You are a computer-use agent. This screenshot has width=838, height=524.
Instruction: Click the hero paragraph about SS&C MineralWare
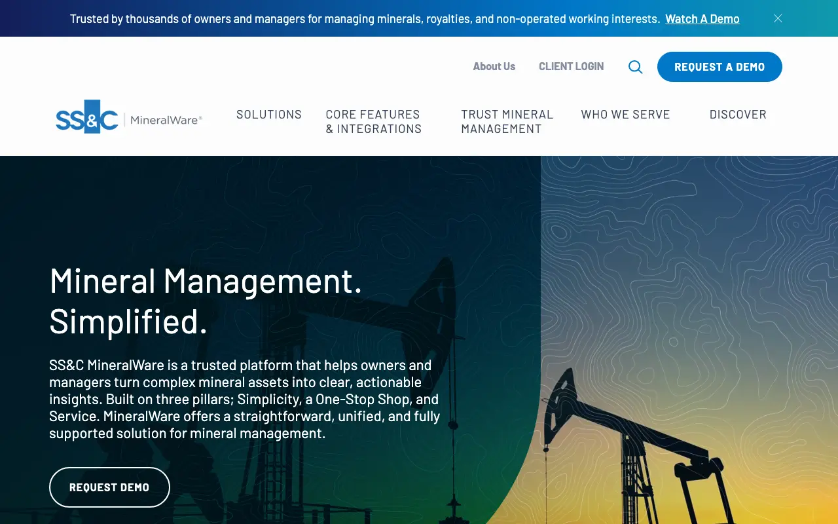[x=245, y=400]
